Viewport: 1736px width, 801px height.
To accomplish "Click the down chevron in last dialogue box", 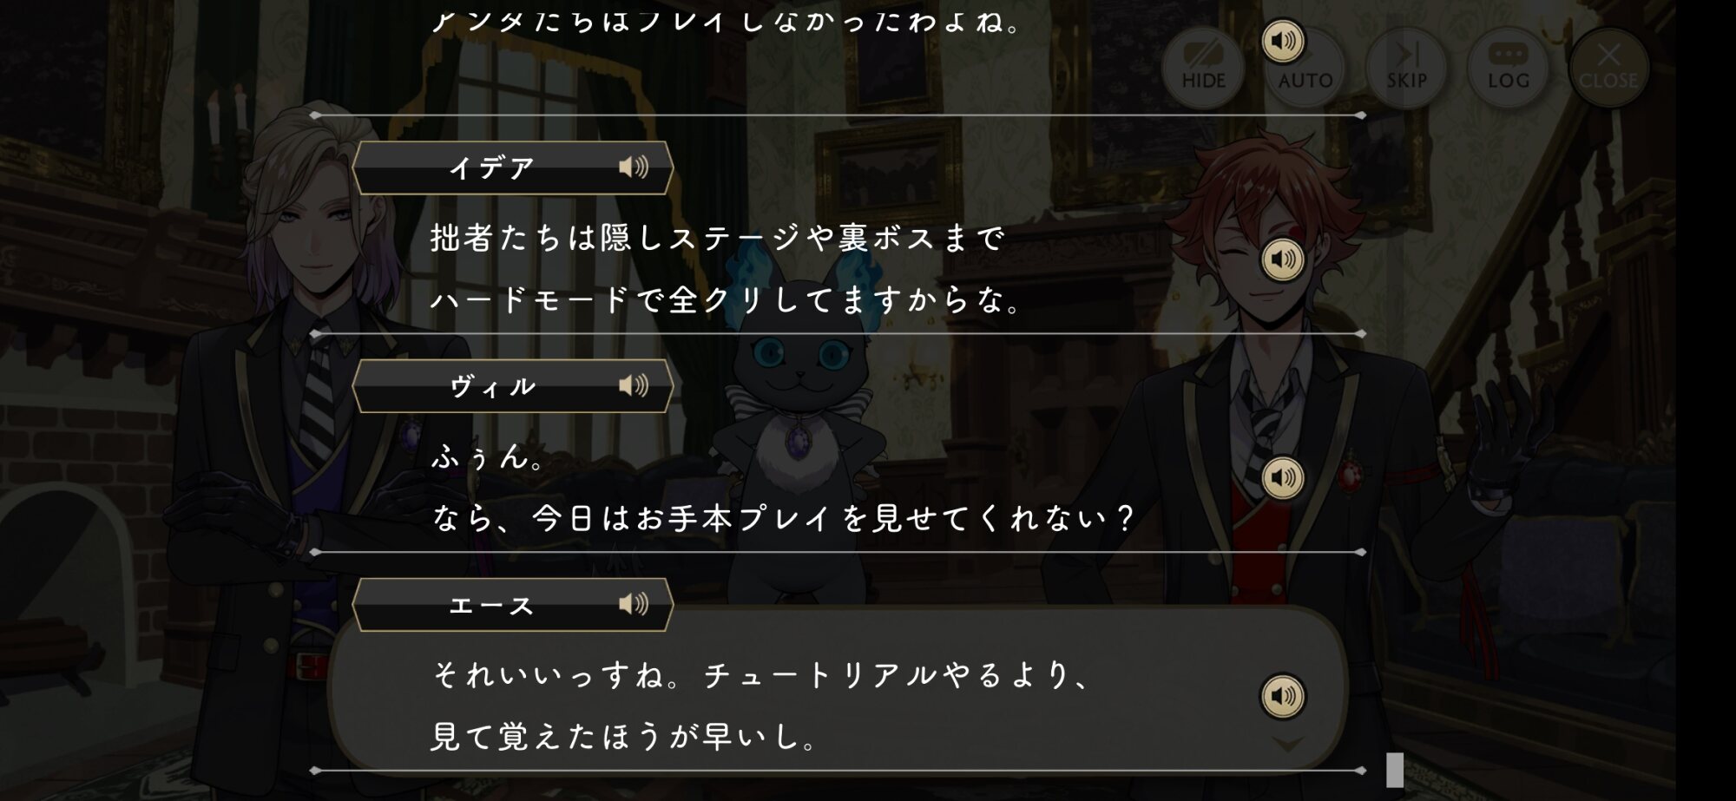I will 1287,745.
